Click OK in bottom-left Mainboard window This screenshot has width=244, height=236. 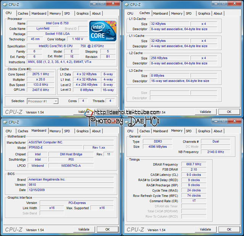(x=108, y=229)
